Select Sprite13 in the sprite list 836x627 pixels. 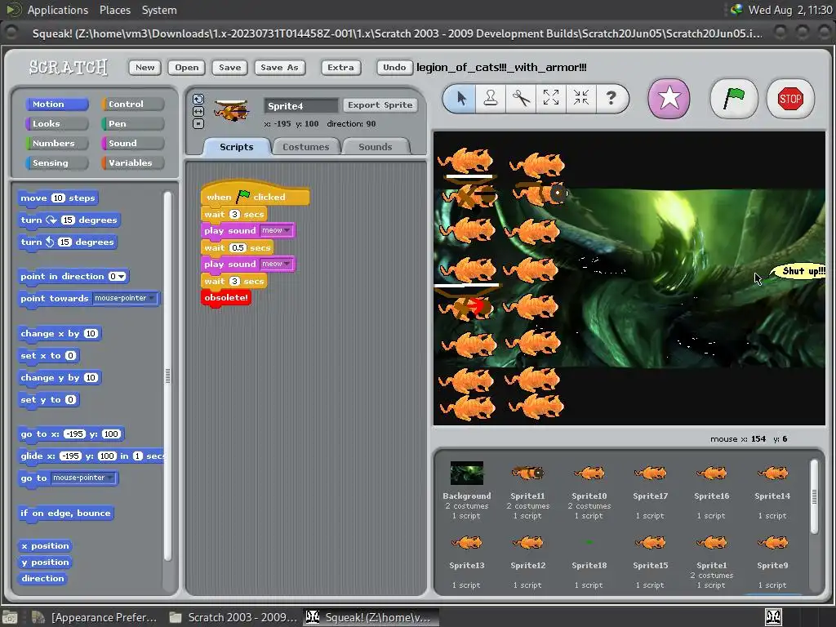coord(466,560)
